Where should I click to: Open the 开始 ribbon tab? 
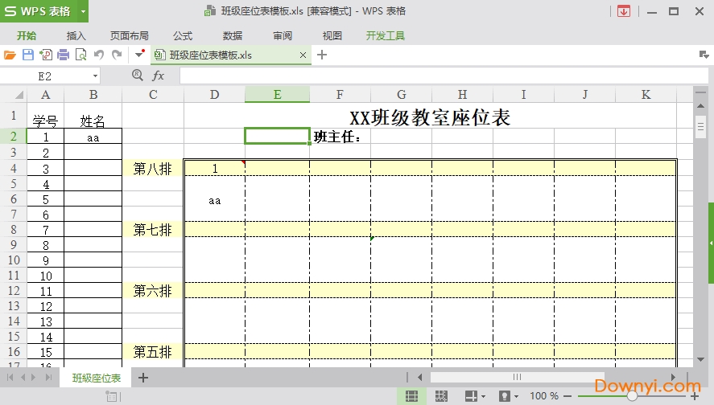tap(27, 35)
